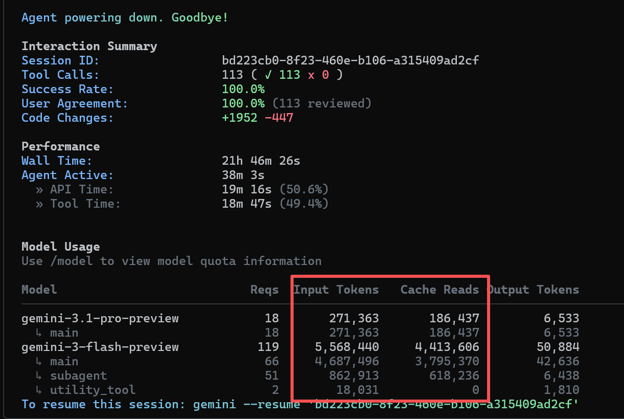Select the cache reads value "4,413,606"

447,347
